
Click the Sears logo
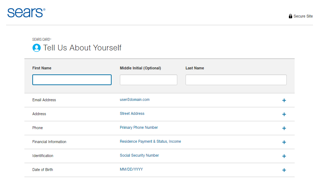point(26,13)
